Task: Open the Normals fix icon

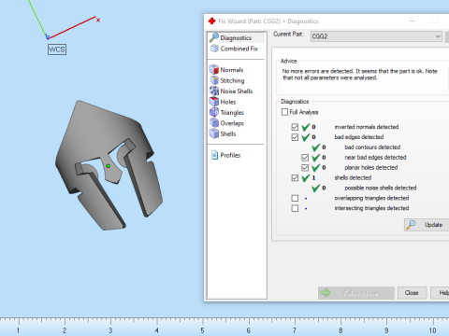Action: pyautogui.click(x=214, y=69)
